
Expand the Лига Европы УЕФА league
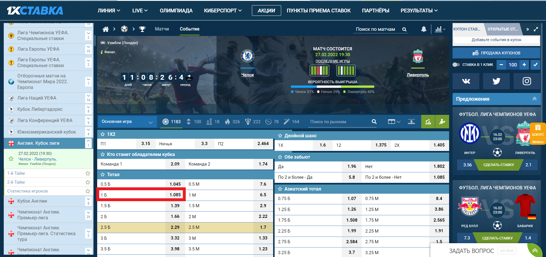(88, 49)
